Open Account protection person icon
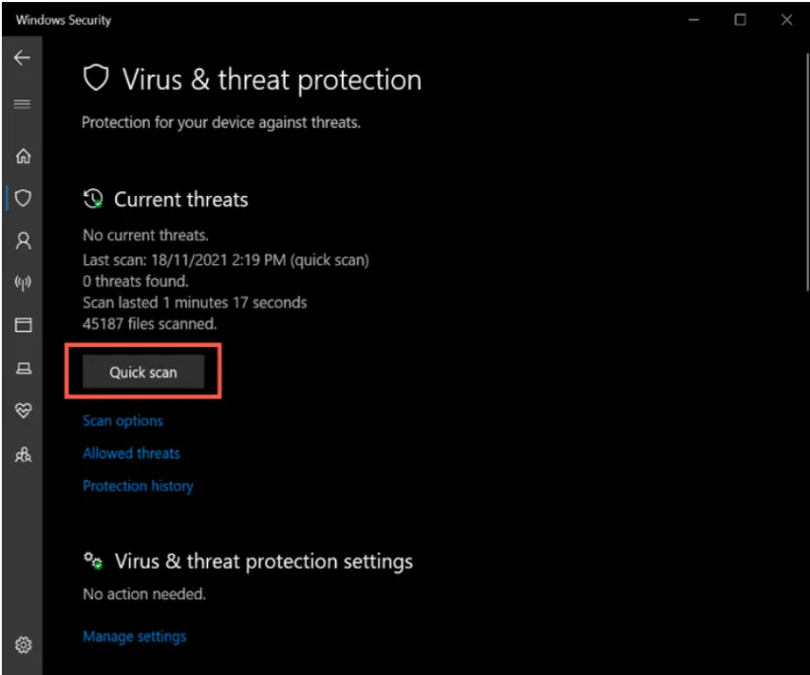Screen dimensions: 810x675 tap(24, 240)
